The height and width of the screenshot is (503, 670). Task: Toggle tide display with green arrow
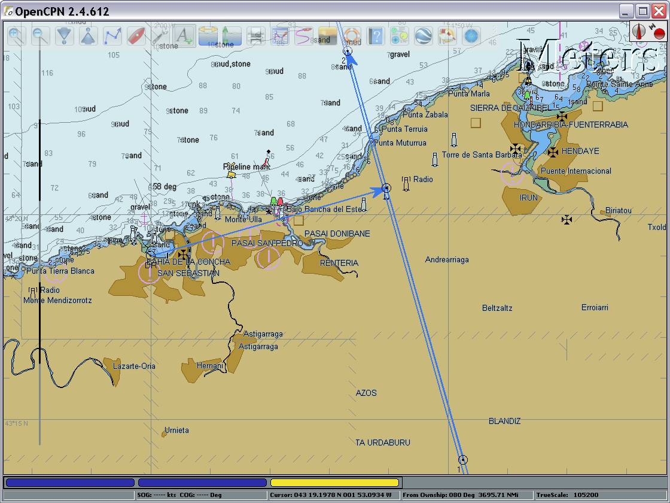click(x=232, y=36)
